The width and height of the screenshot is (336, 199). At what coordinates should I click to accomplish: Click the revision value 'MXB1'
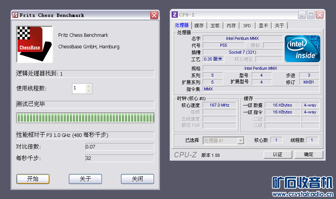(309, 82)
